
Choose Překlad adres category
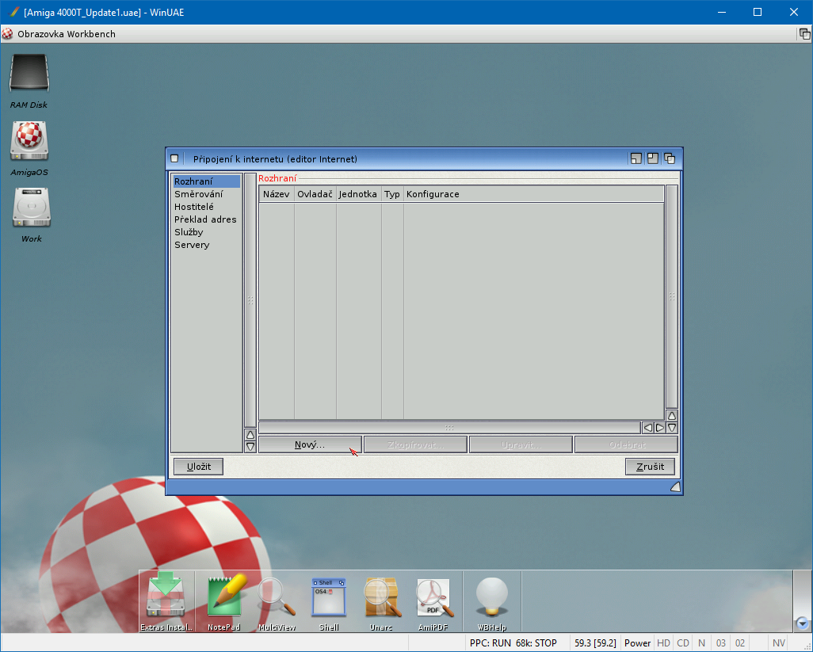point(205,219)
